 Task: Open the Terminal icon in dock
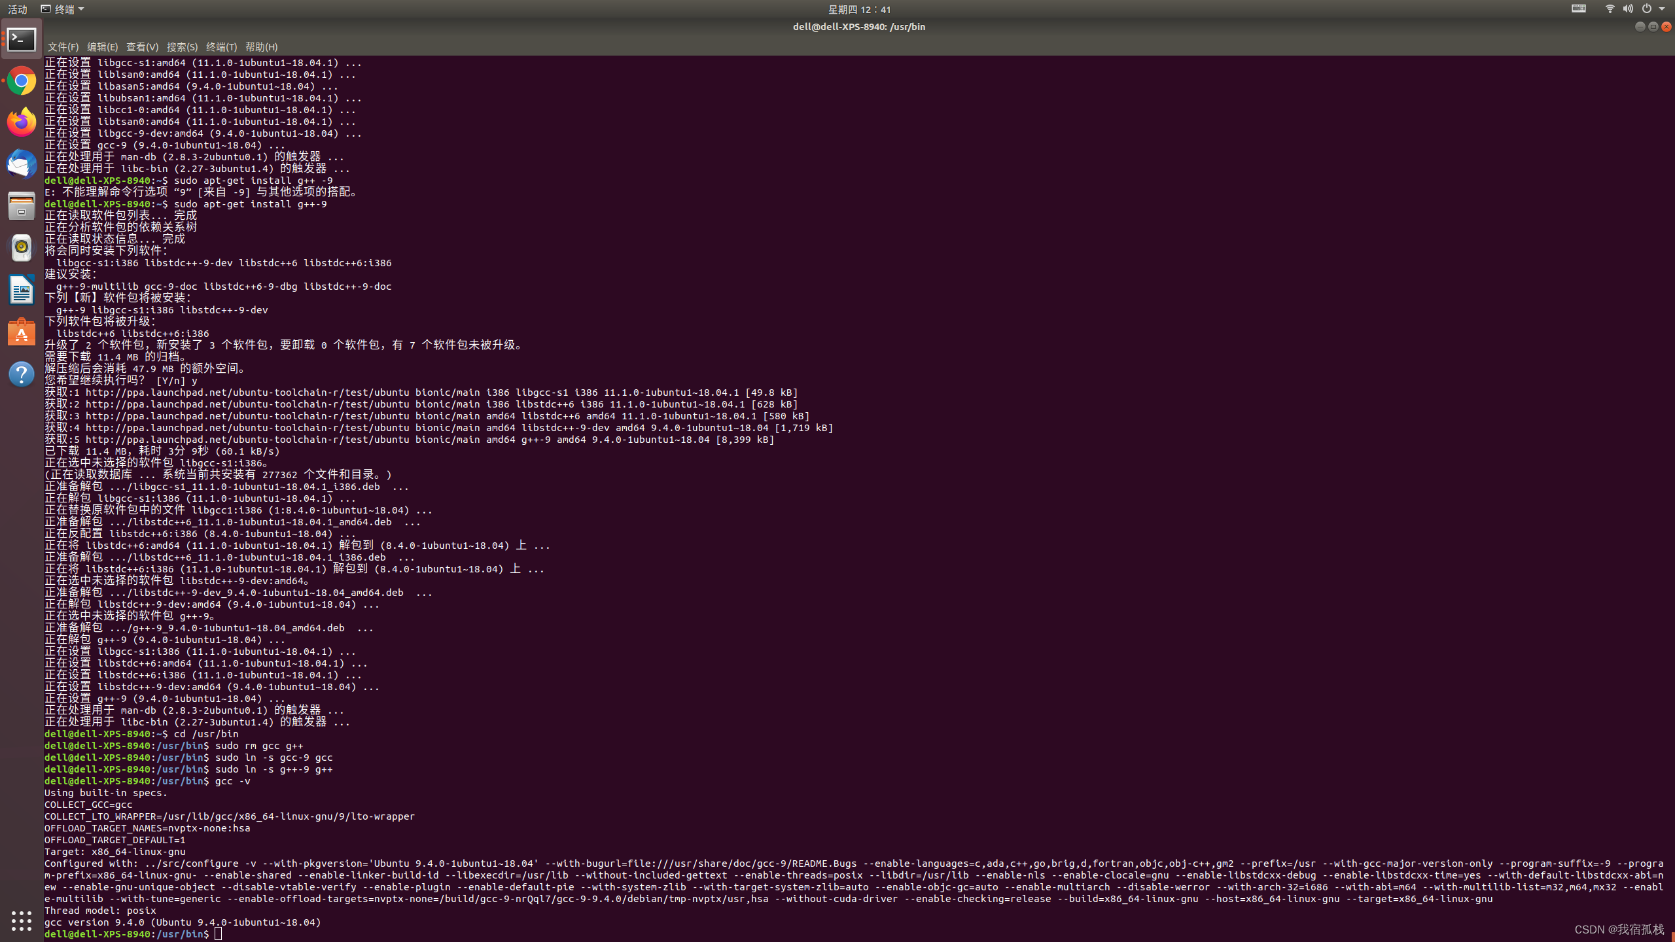22,40
